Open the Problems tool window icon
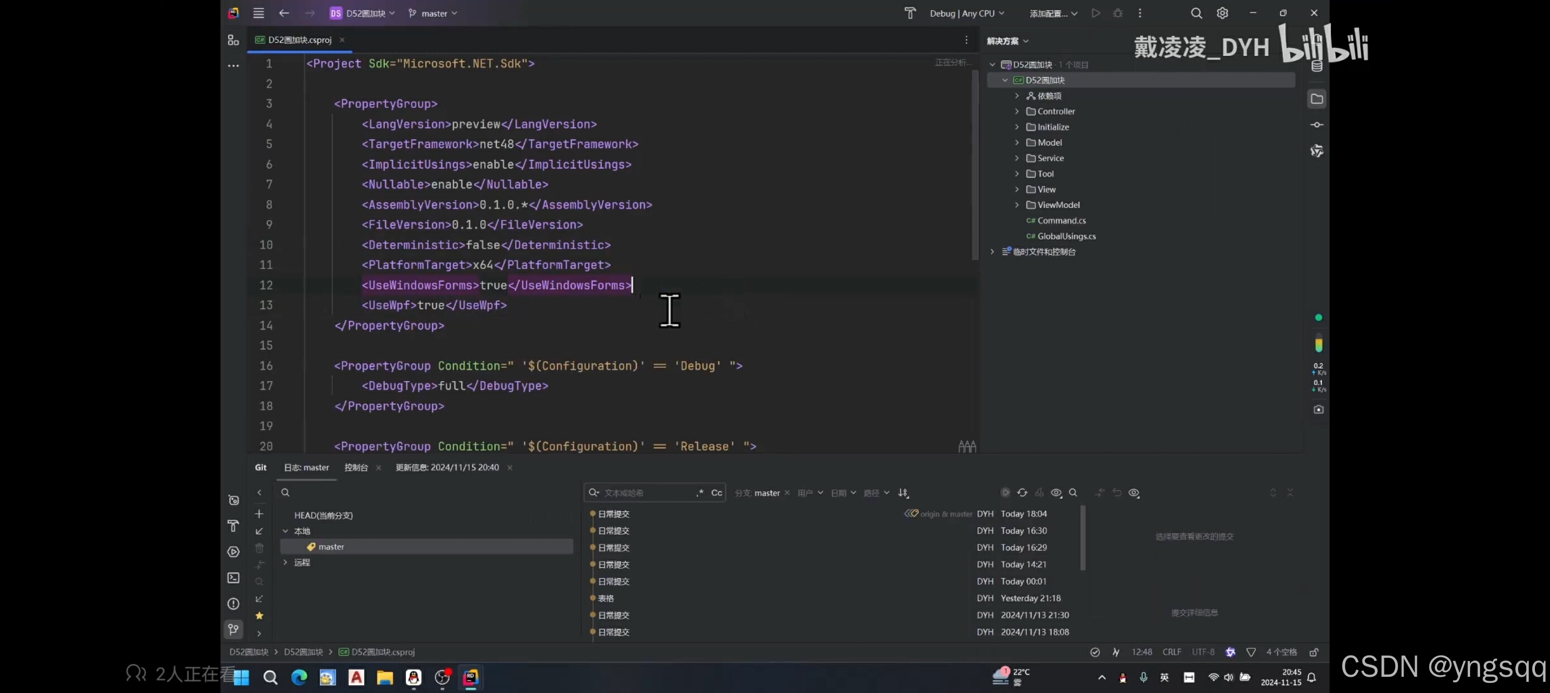The height and width of the screenshot is (693, 1550). point(234,604)
